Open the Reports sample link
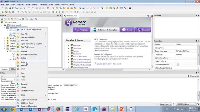This screenshot has width=200, height=112. pyautogui.click(x=76, y=51)
